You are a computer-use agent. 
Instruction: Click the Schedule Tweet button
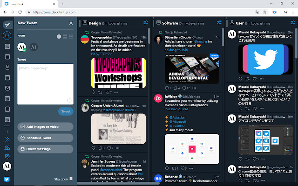[x=45, y=138]
